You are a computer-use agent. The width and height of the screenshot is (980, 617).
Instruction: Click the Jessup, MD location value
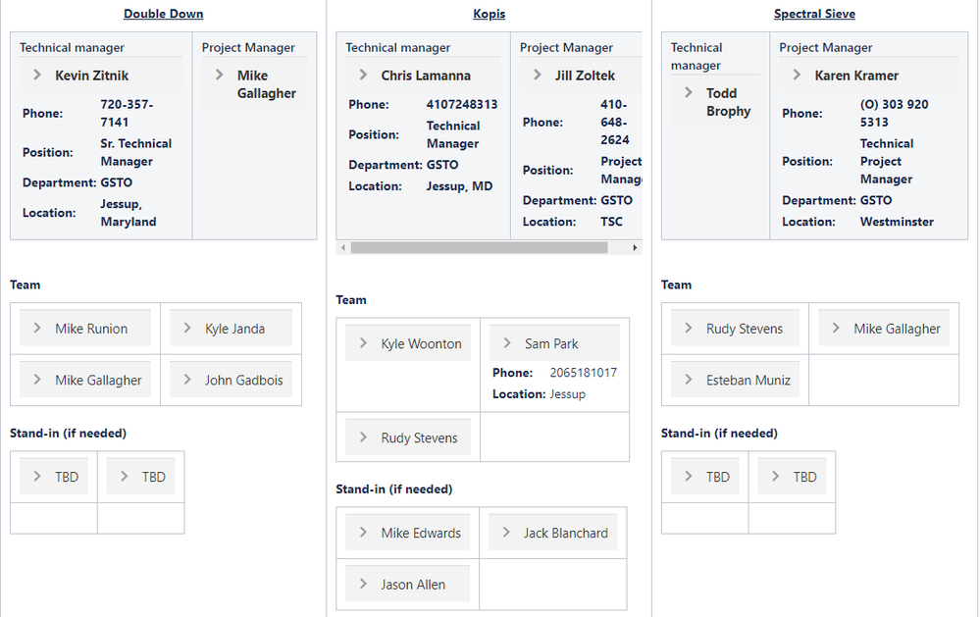point(459,186)
